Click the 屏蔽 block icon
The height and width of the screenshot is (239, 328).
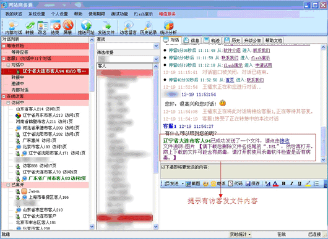pyautogui.click(x=68, y=27)
